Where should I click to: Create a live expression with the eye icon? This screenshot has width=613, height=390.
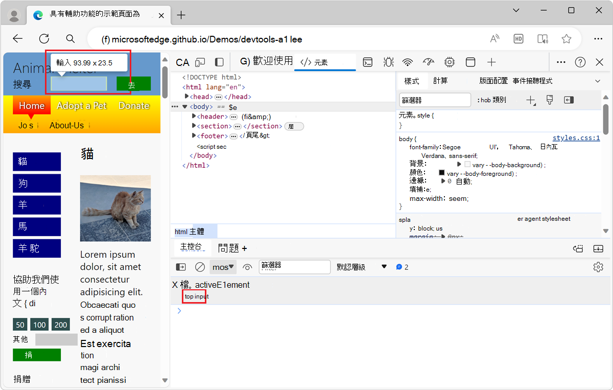pos(247,266)
